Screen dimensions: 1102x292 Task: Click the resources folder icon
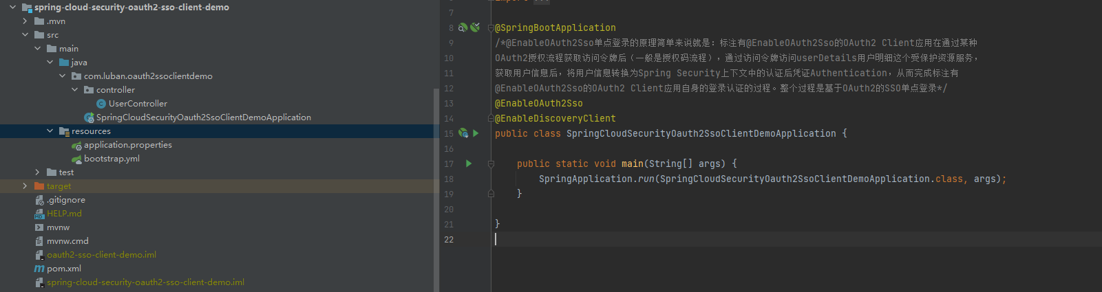pyautogui.click(x=64, y=131)
